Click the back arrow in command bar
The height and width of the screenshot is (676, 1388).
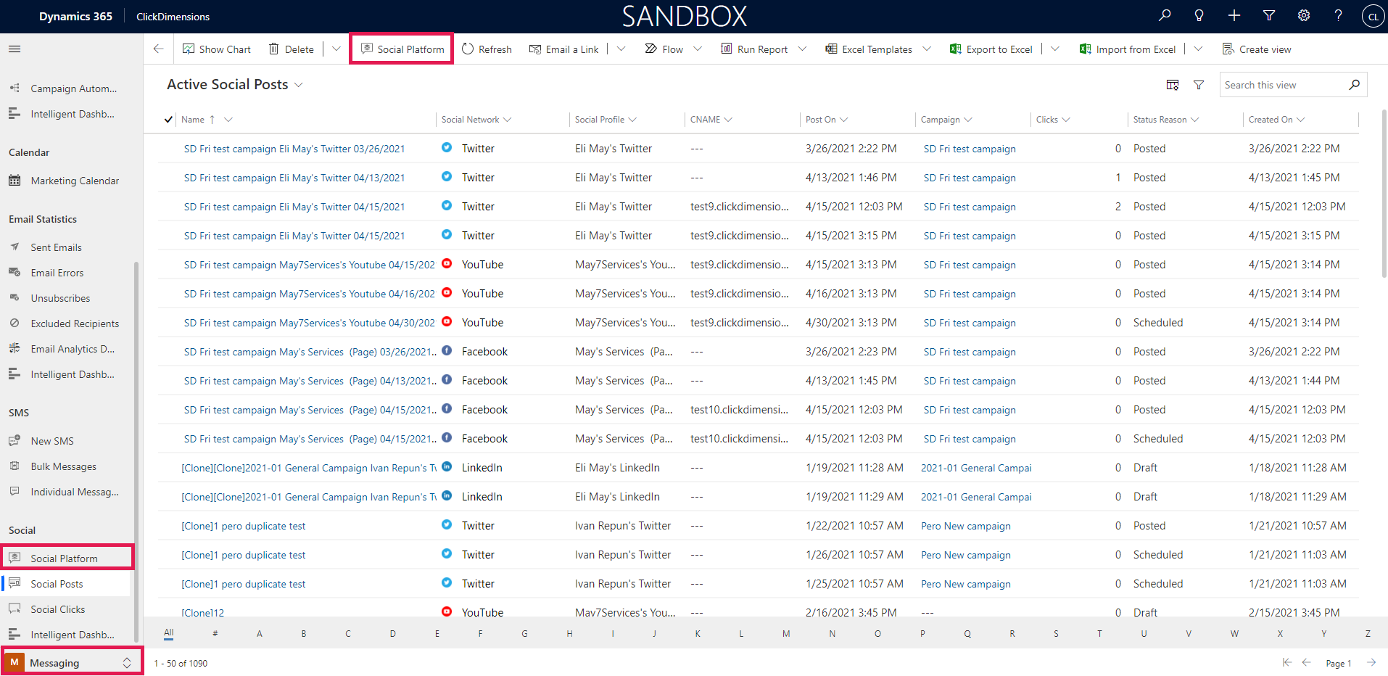click(x=158, y=49)
